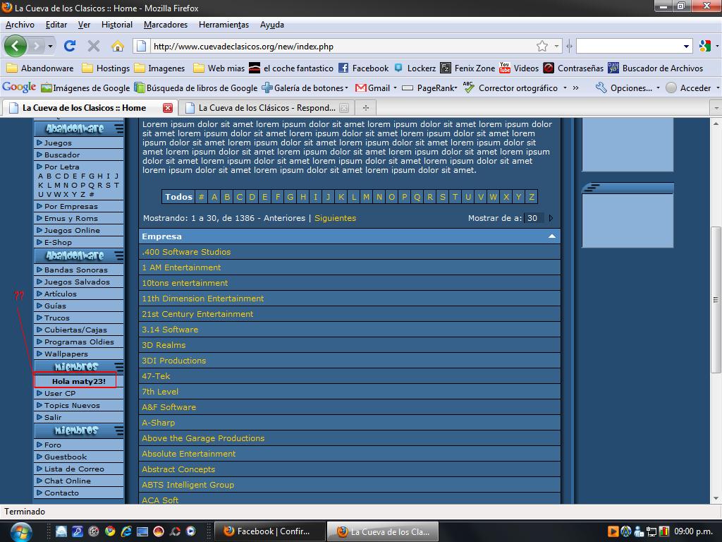Collapse the Empresa column sort arrow
This screenshot has width=722, height=542.
552,236
